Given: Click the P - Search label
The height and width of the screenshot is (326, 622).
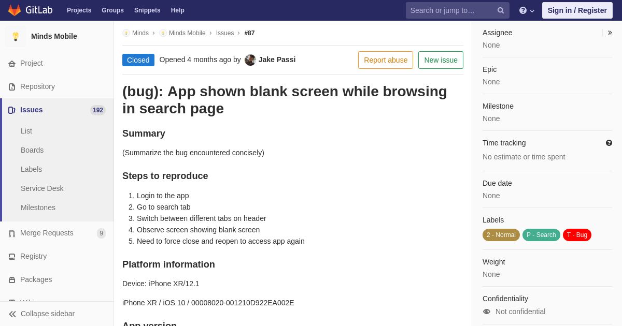Looking at the screenshot, I should tap(541, 235).
